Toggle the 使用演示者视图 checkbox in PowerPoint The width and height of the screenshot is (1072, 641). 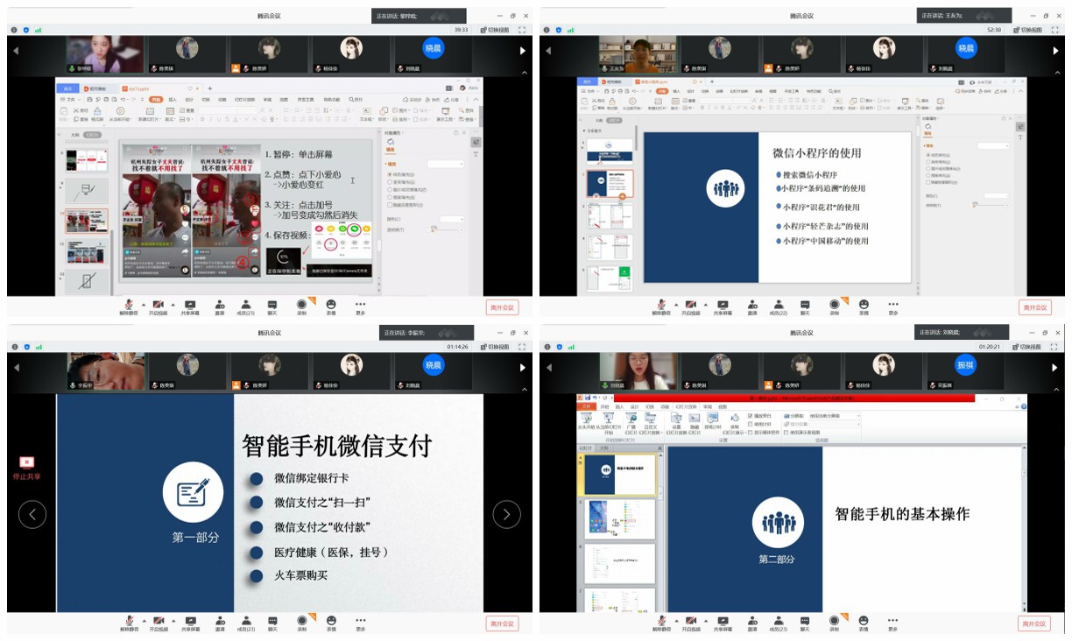click(x=787, y=432)
